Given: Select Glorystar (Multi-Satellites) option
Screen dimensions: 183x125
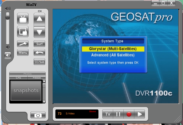Looking at the screenshot, I should [x=113, y=49].
